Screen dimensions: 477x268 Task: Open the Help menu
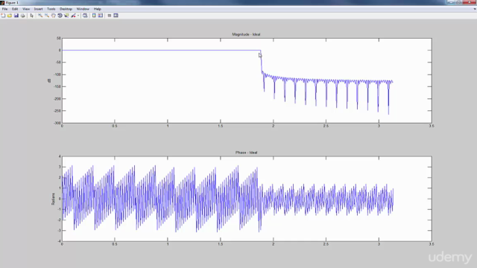[98, 9]
